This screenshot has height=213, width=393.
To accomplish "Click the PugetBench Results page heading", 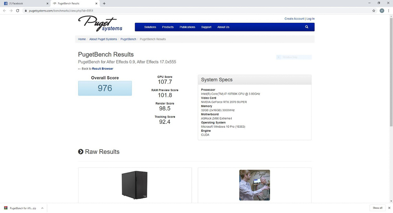I will tap(106, 54).
